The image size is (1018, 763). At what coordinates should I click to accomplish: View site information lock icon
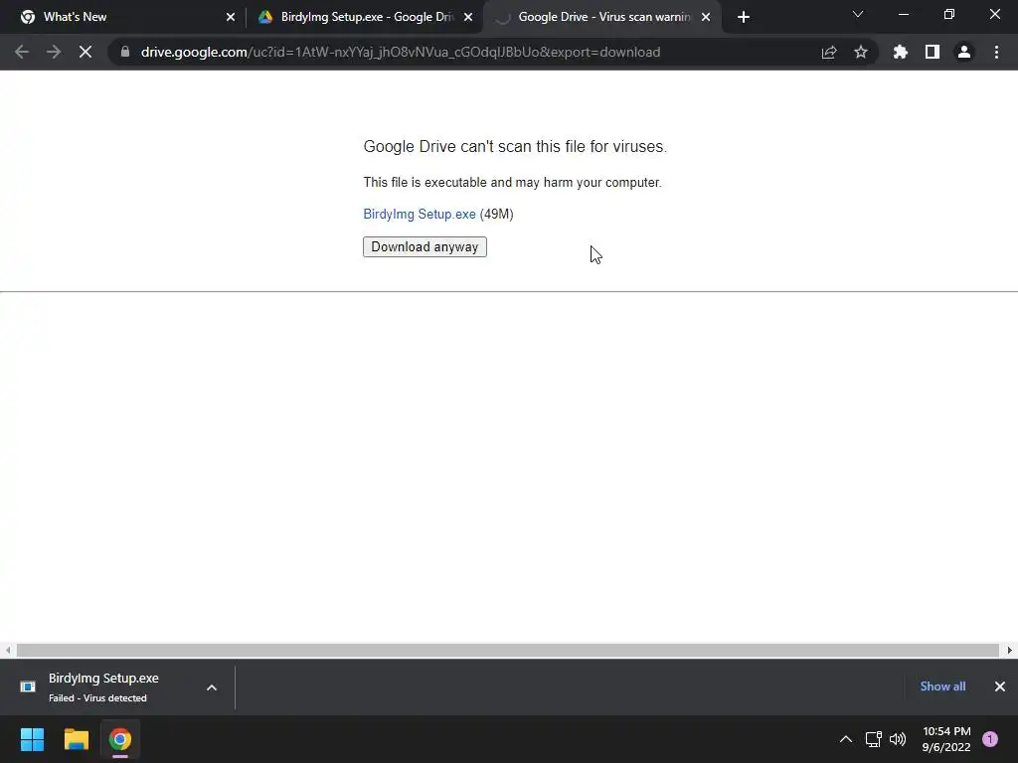click(x=125, y=52)
